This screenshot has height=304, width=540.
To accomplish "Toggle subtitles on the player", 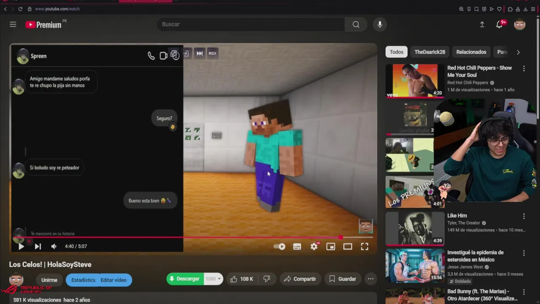I will [297, 247].
